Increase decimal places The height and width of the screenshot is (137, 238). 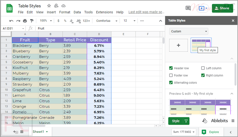pyautogui.click(x=78, y=21)
